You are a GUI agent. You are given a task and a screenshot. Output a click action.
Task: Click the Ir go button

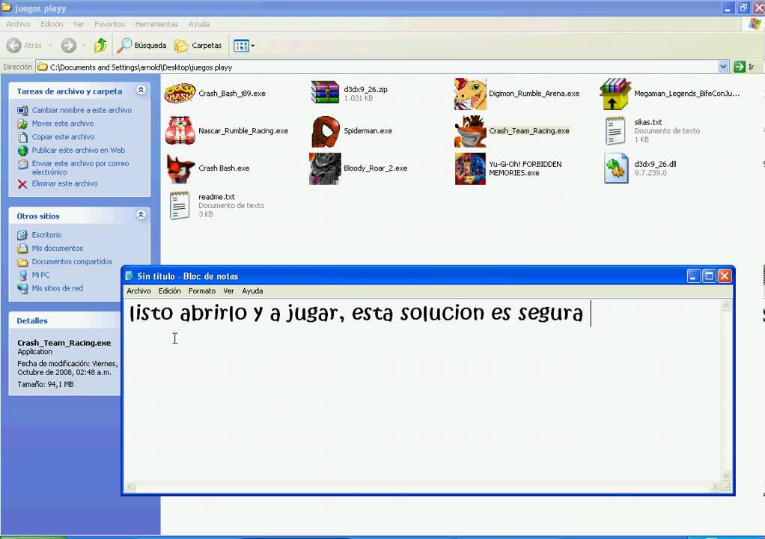click(745, 67)
